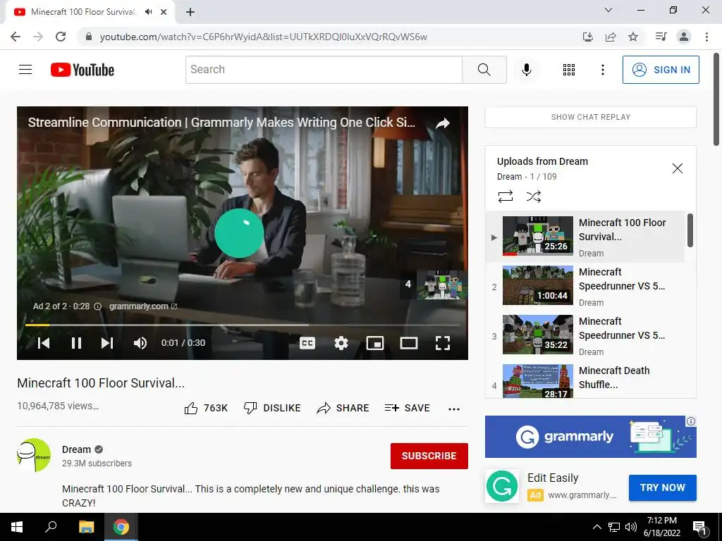Image resolution: width=722 pixels, height=541 pixels.
Task: Enable miniplayer mode
Action: [375, 343]
